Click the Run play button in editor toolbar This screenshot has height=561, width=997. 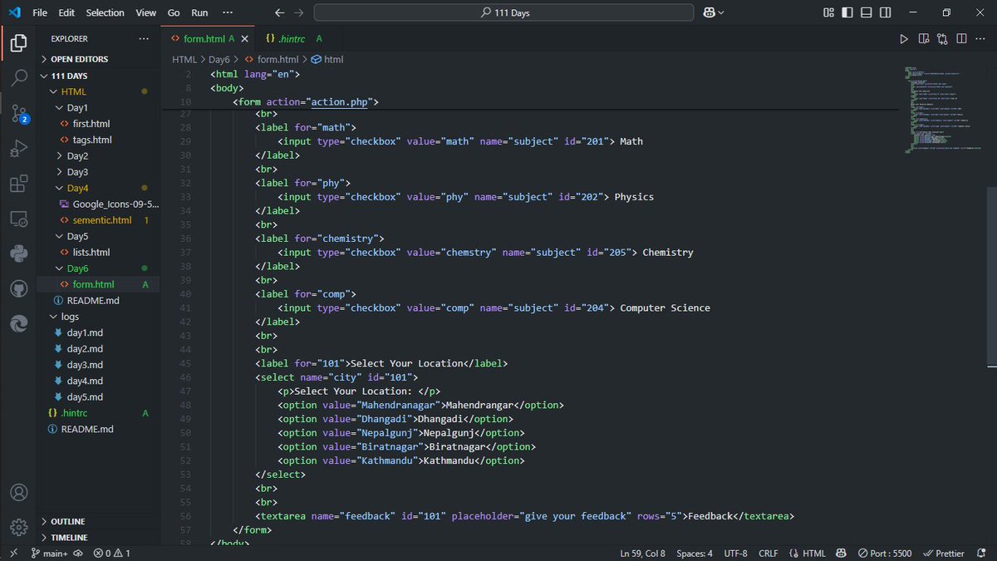click(904, 39)
